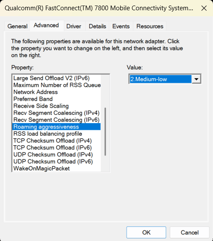
Task: Close the adapter properties dialog
Action: coord(204,8)
